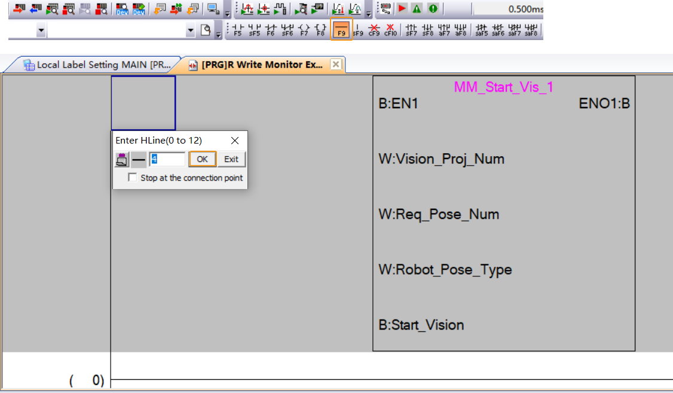The height and width of the screenshot is (393, 673).
Task: Click OK in the Enter HLine dialog
Action: (202, 159)
